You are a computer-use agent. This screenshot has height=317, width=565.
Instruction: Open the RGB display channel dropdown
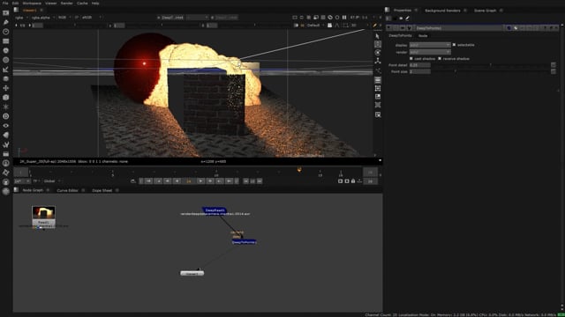click(64, 18)
